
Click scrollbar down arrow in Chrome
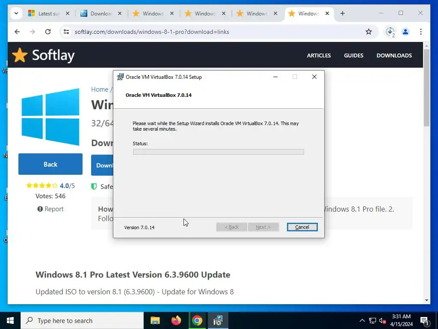426,300
